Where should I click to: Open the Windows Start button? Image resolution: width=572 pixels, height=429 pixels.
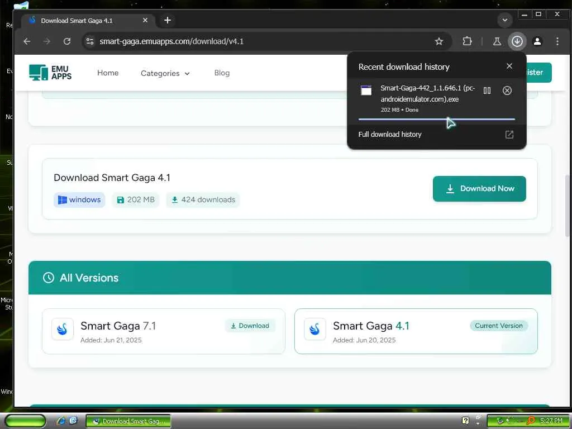[x=25, y=421]
